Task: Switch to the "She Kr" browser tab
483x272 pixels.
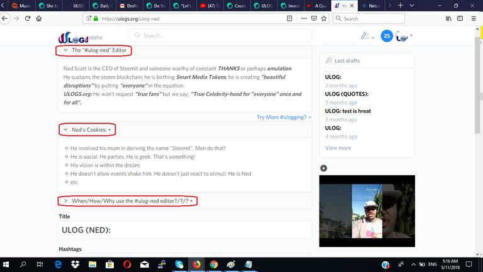Action: coord(48,6)
